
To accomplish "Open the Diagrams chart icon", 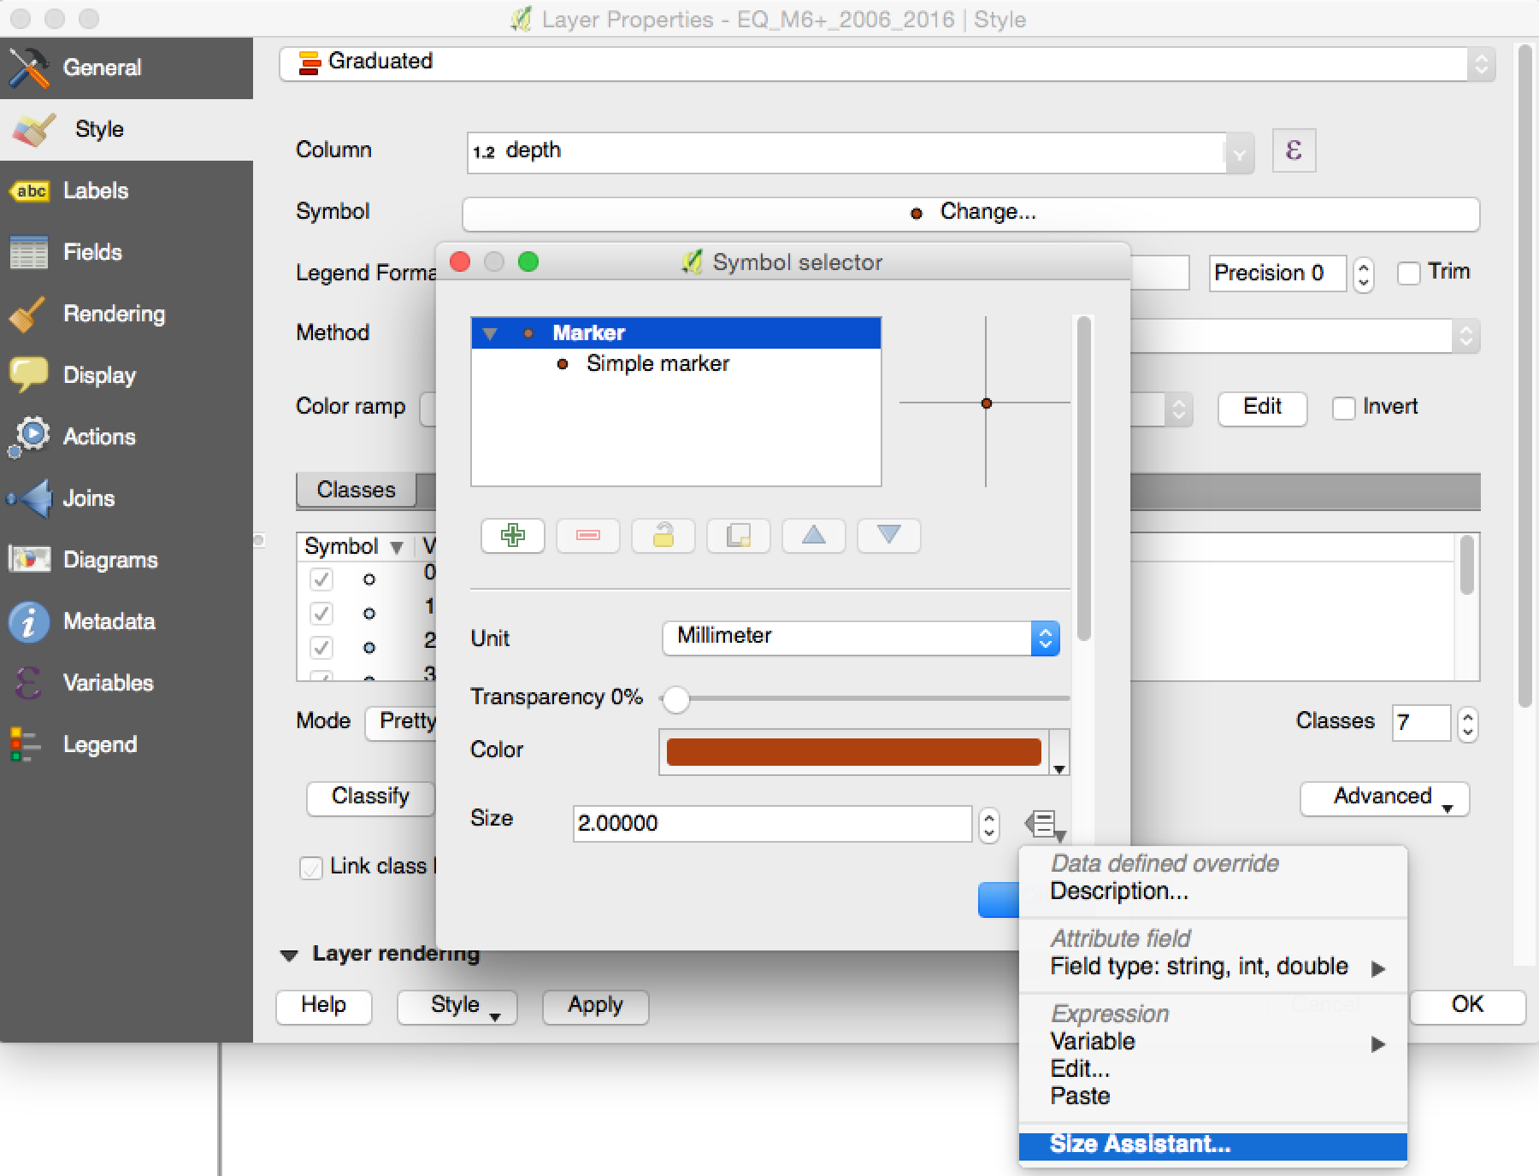I will [29, 560].
